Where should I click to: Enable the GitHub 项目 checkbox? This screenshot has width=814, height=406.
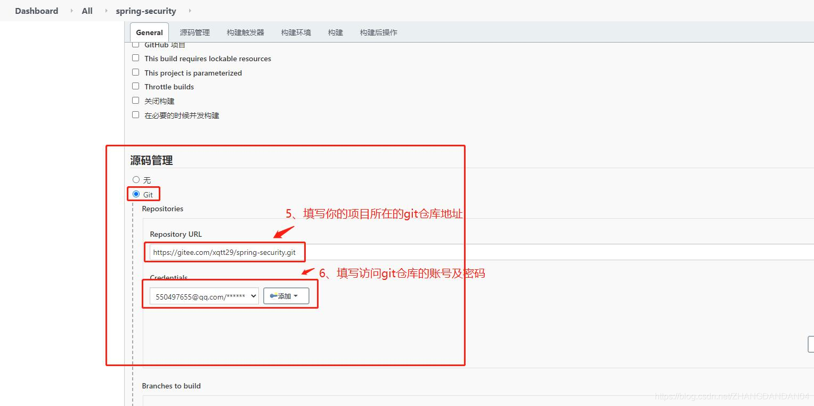[x=135, y=45]
